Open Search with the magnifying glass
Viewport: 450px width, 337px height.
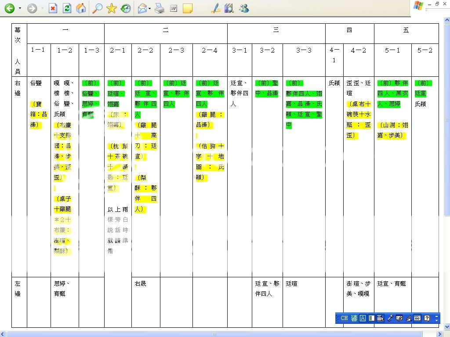coord(97,8)
